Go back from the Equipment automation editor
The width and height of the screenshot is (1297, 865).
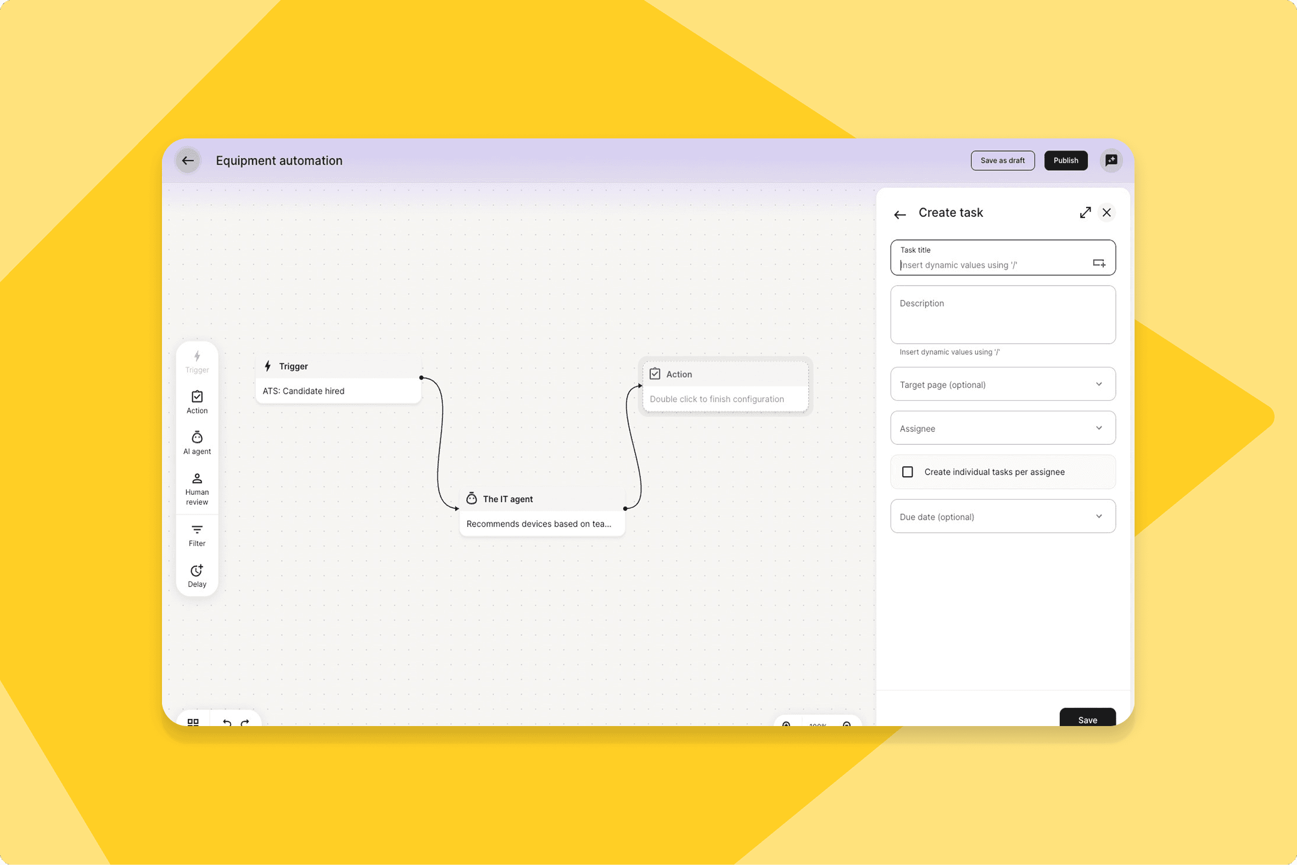tap(187, 160)
